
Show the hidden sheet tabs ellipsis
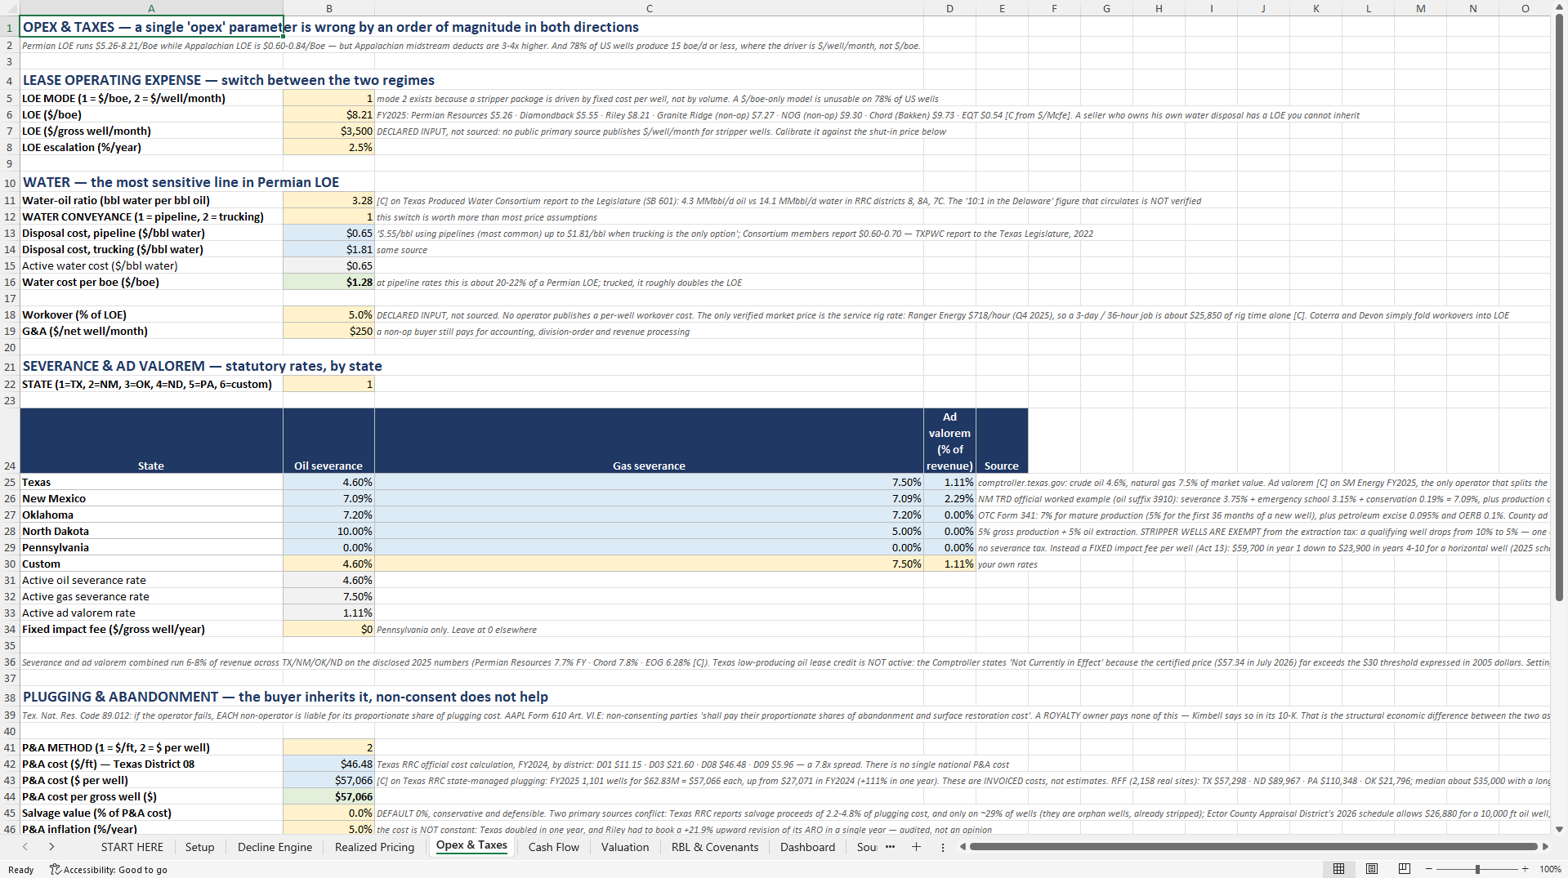point(890,847)
